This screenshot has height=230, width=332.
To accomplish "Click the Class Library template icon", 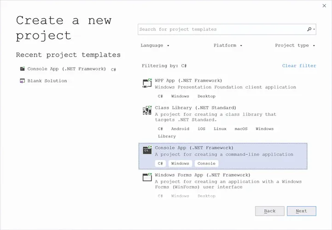I will (x=147, y=110).
